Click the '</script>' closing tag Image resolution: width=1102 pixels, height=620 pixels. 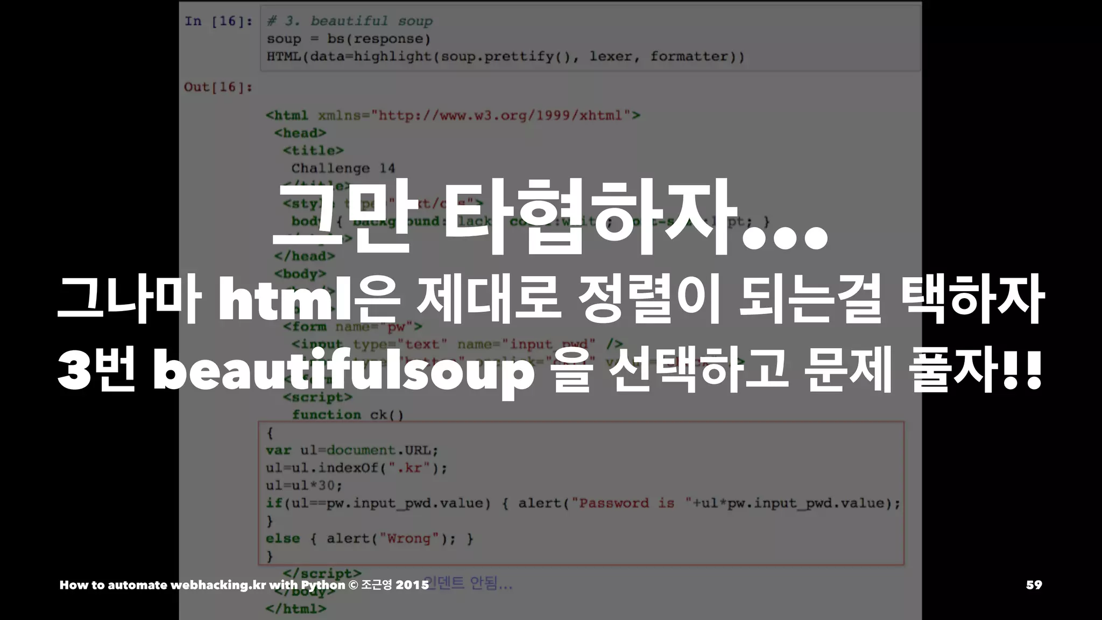tap(322, 574)
